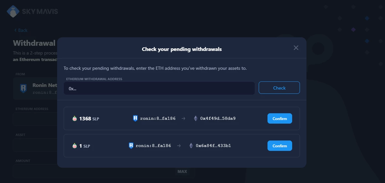Click the Ronin shield icon in the 1 SLP row
Screen dimensions: 385x183
click(131, 146)
